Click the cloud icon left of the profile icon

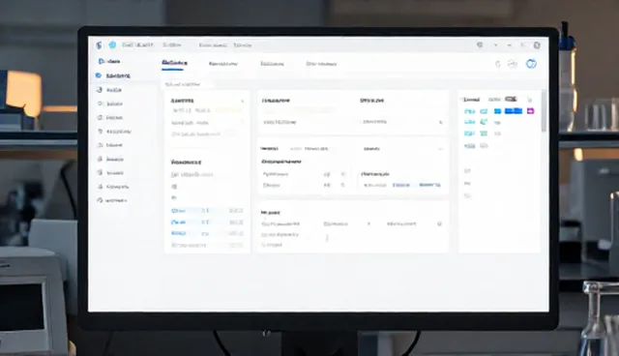pos(513,64)
